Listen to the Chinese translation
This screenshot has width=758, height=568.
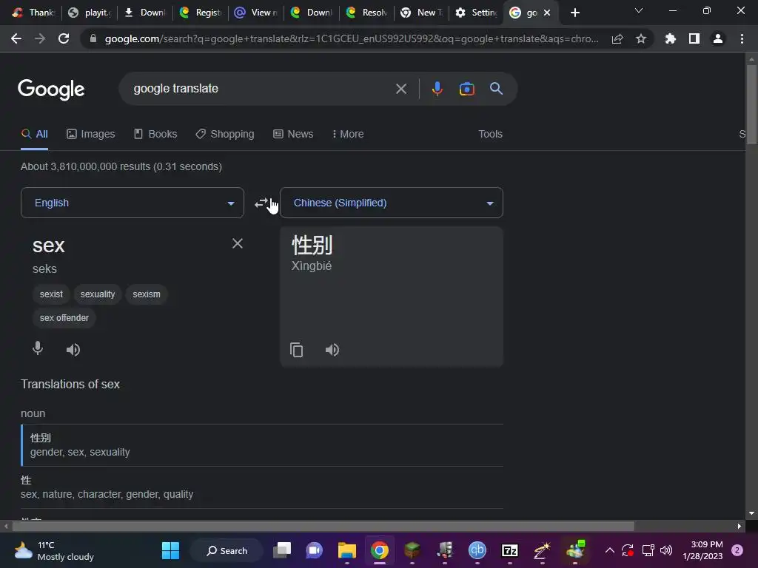332,349
